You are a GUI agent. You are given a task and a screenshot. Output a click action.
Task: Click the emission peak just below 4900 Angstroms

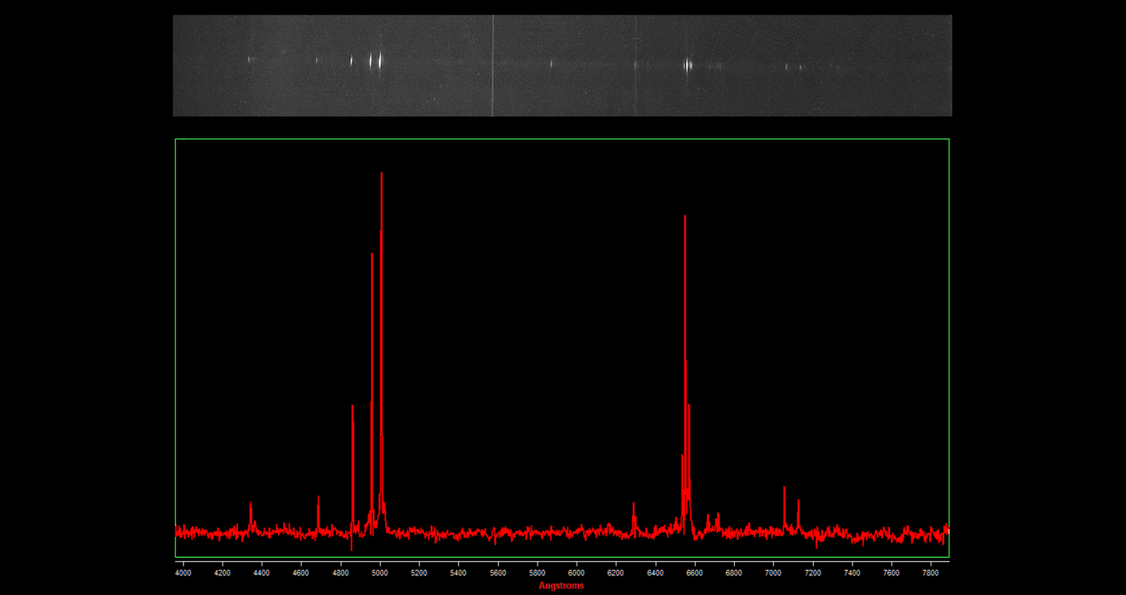click(352, 410)
